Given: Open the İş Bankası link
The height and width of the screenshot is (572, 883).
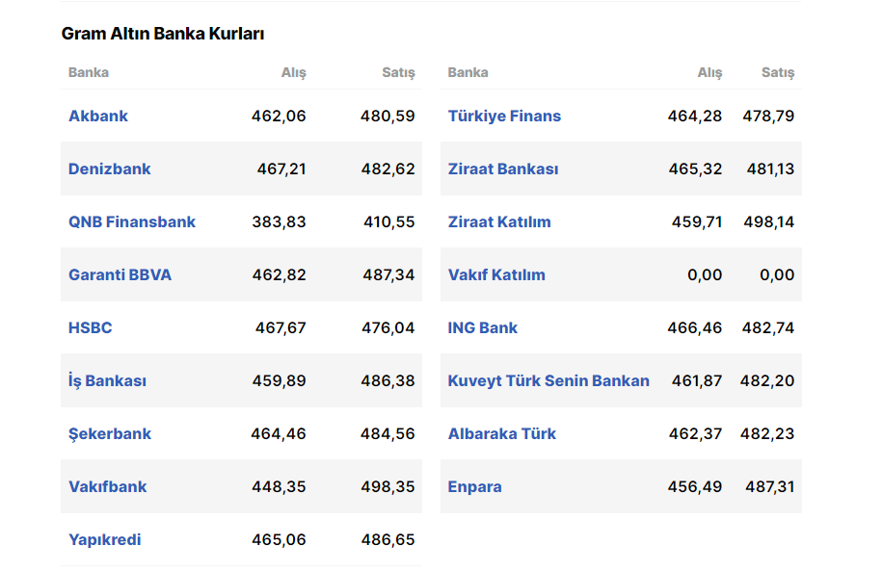Looking at the screenshot, I should pyautogui.click(x=107, y=380).
